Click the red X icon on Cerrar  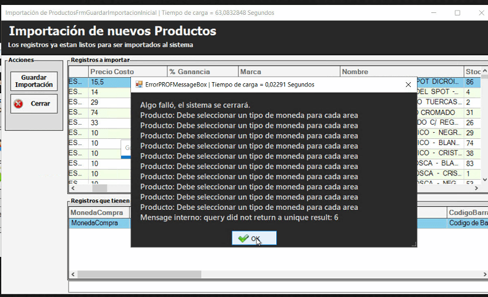[x=19, y=104]
